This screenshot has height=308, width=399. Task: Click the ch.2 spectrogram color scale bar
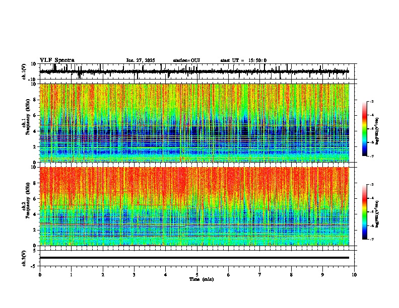pyautogui.click(x=365, y=212)
